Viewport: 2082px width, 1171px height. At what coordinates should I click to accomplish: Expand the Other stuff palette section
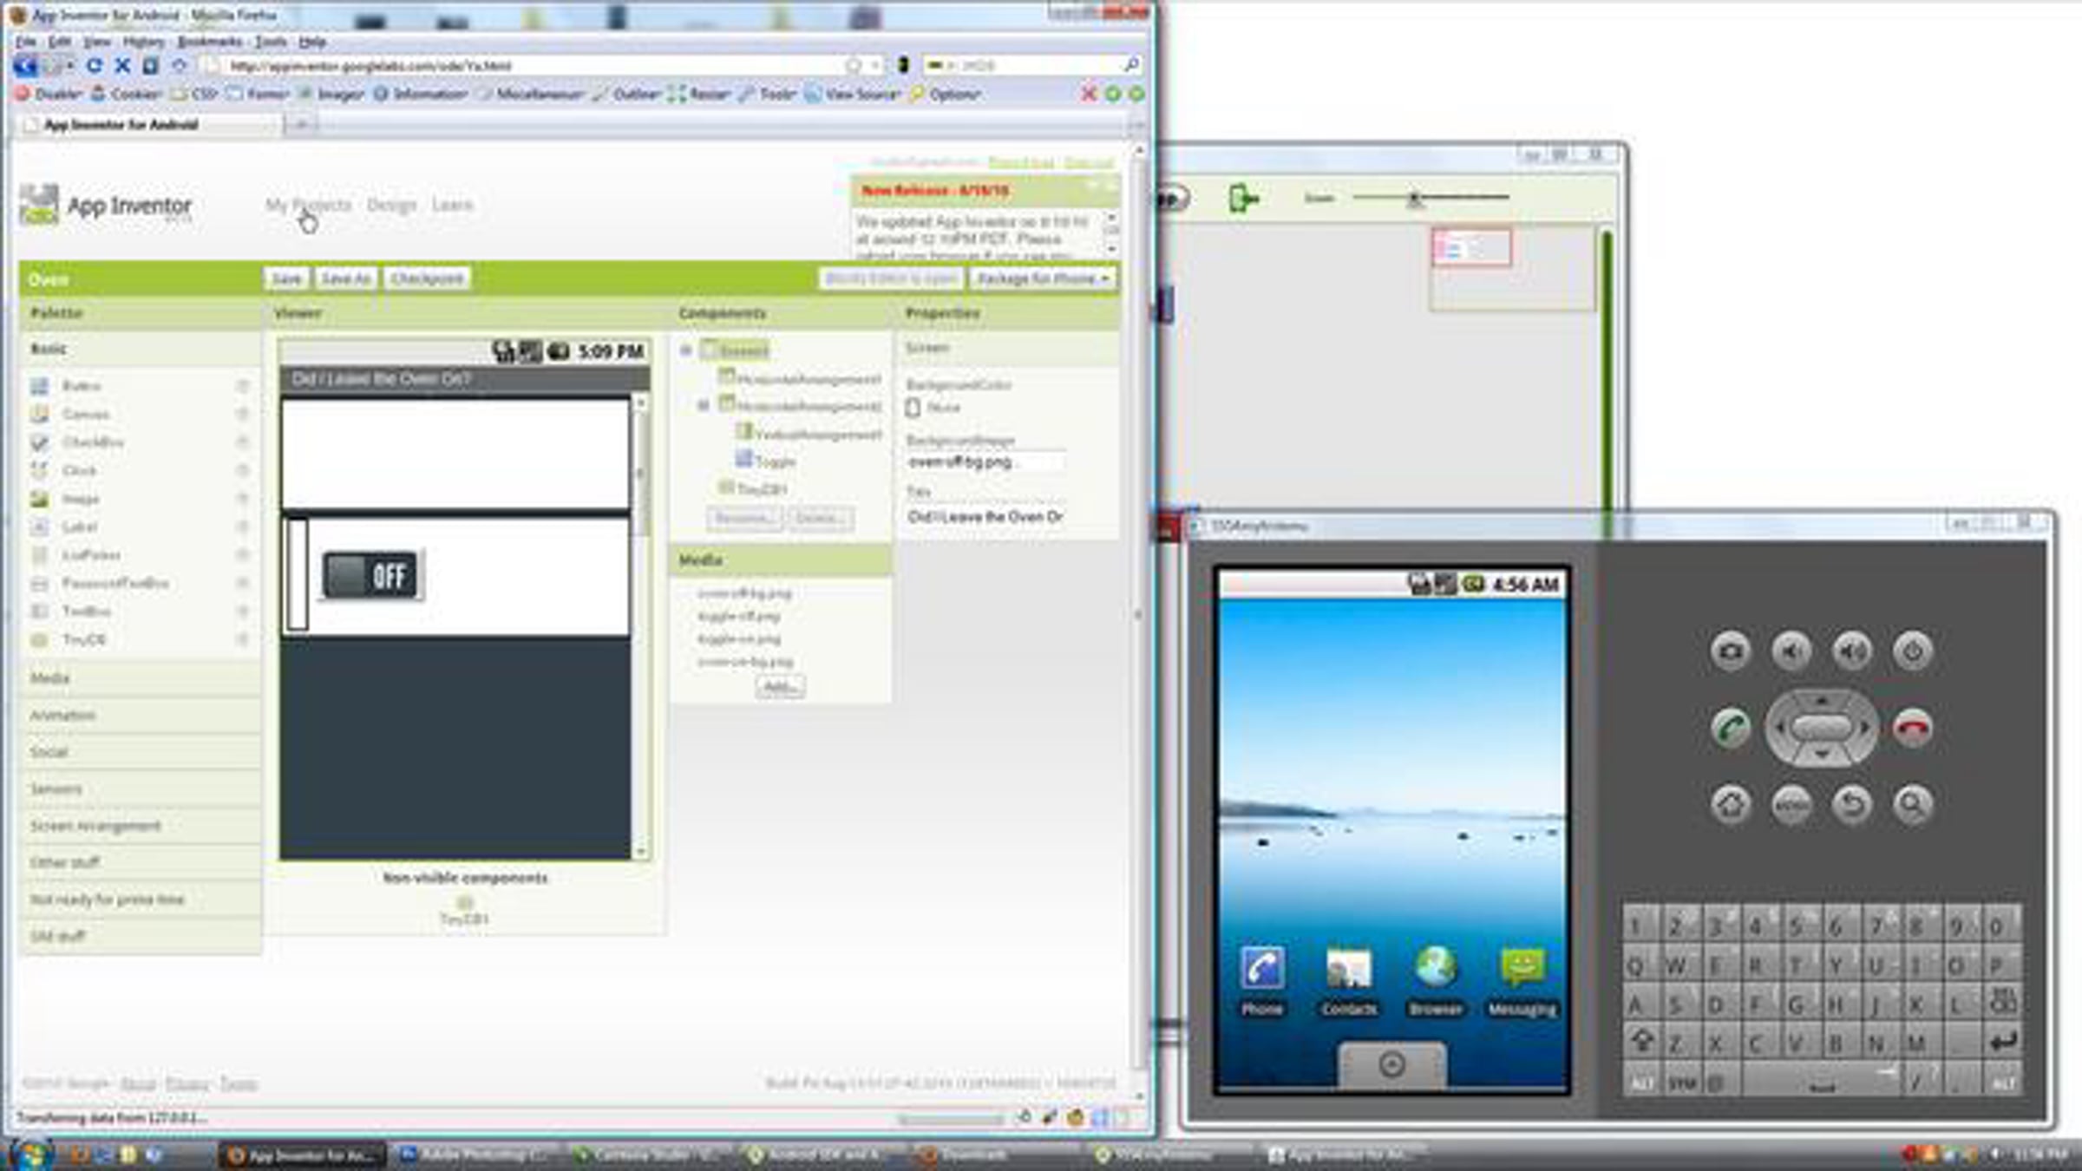pos(140,863)
